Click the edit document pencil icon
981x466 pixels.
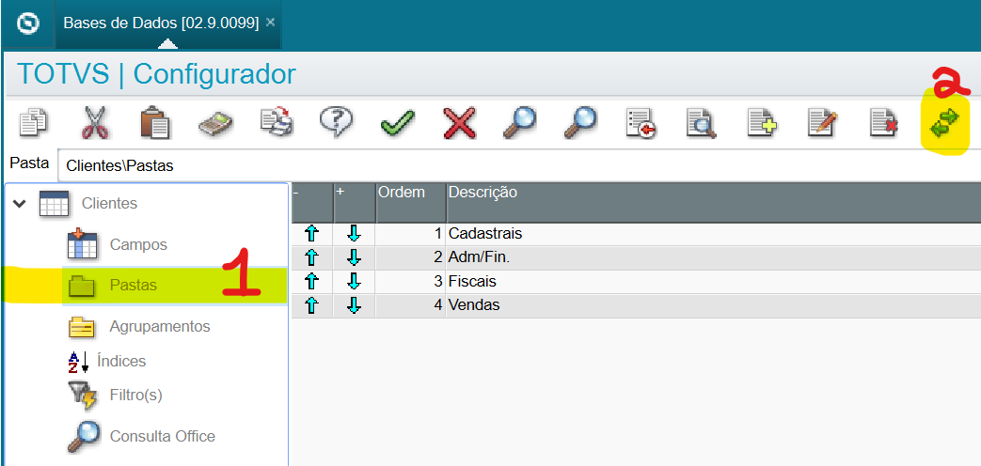823,123
